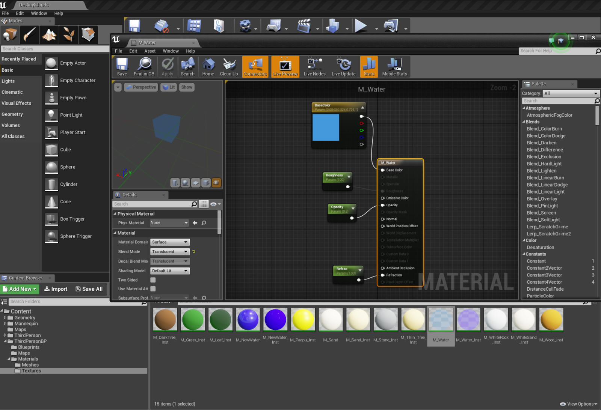Select the M_Sand material thumbnail
This screenshot has height=410, width=601.
coord(330,320)
